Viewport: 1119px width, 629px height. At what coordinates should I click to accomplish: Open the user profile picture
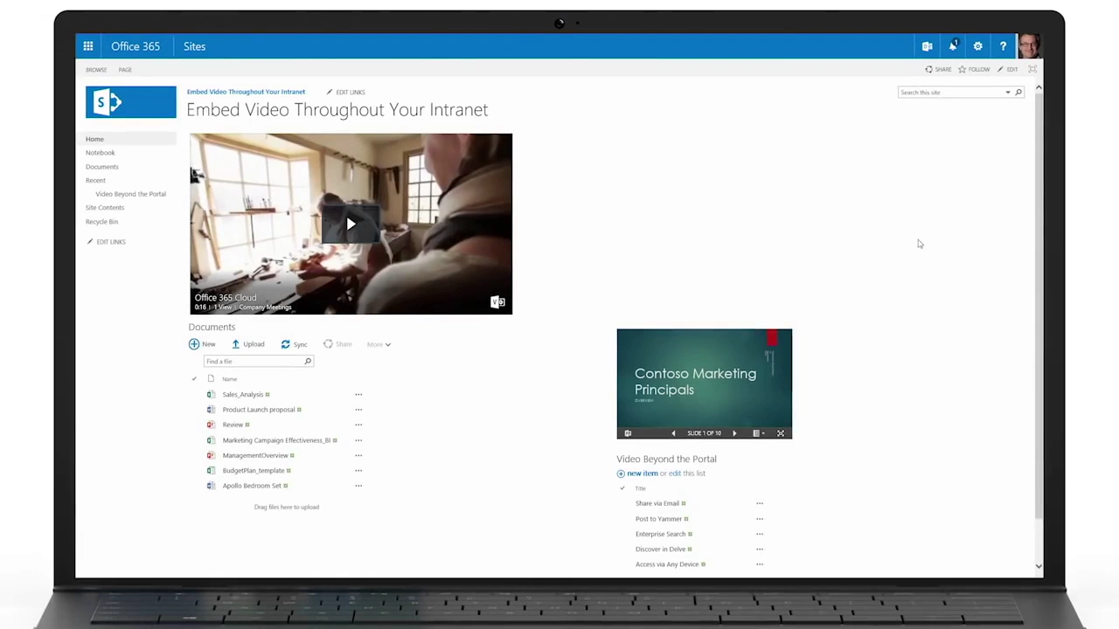coord(1029,46)
